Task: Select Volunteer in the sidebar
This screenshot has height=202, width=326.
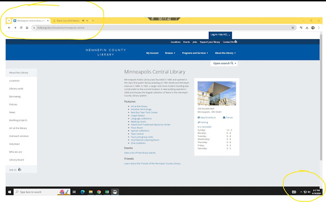Action: [x=15, y=144]
